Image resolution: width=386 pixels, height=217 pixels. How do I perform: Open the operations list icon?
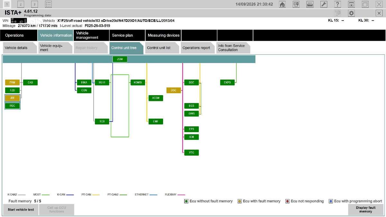48,4
